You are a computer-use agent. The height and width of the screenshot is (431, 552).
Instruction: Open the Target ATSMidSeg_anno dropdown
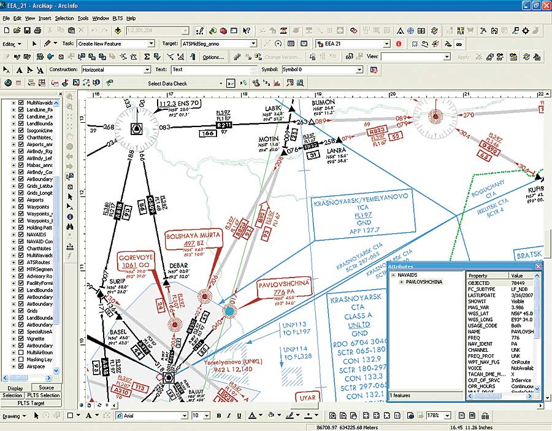tap(253, 44)
